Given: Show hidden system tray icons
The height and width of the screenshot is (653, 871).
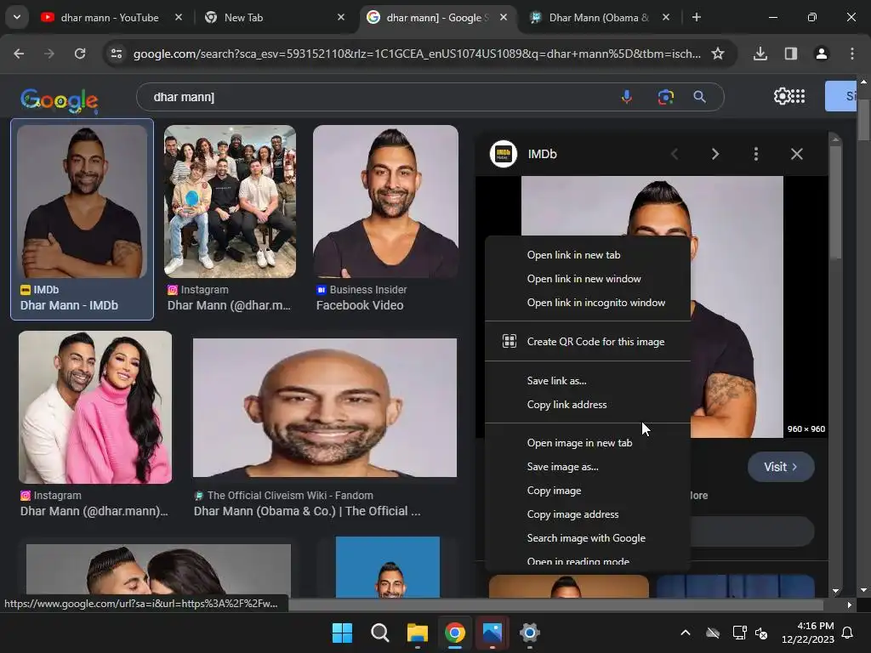Looking at the screenshot, I should 686,633.
